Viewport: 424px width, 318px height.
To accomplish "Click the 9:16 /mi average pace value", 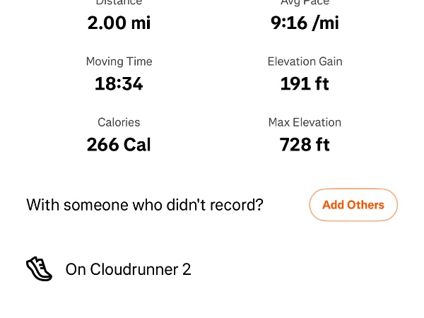I will click(x=305, y=23).
